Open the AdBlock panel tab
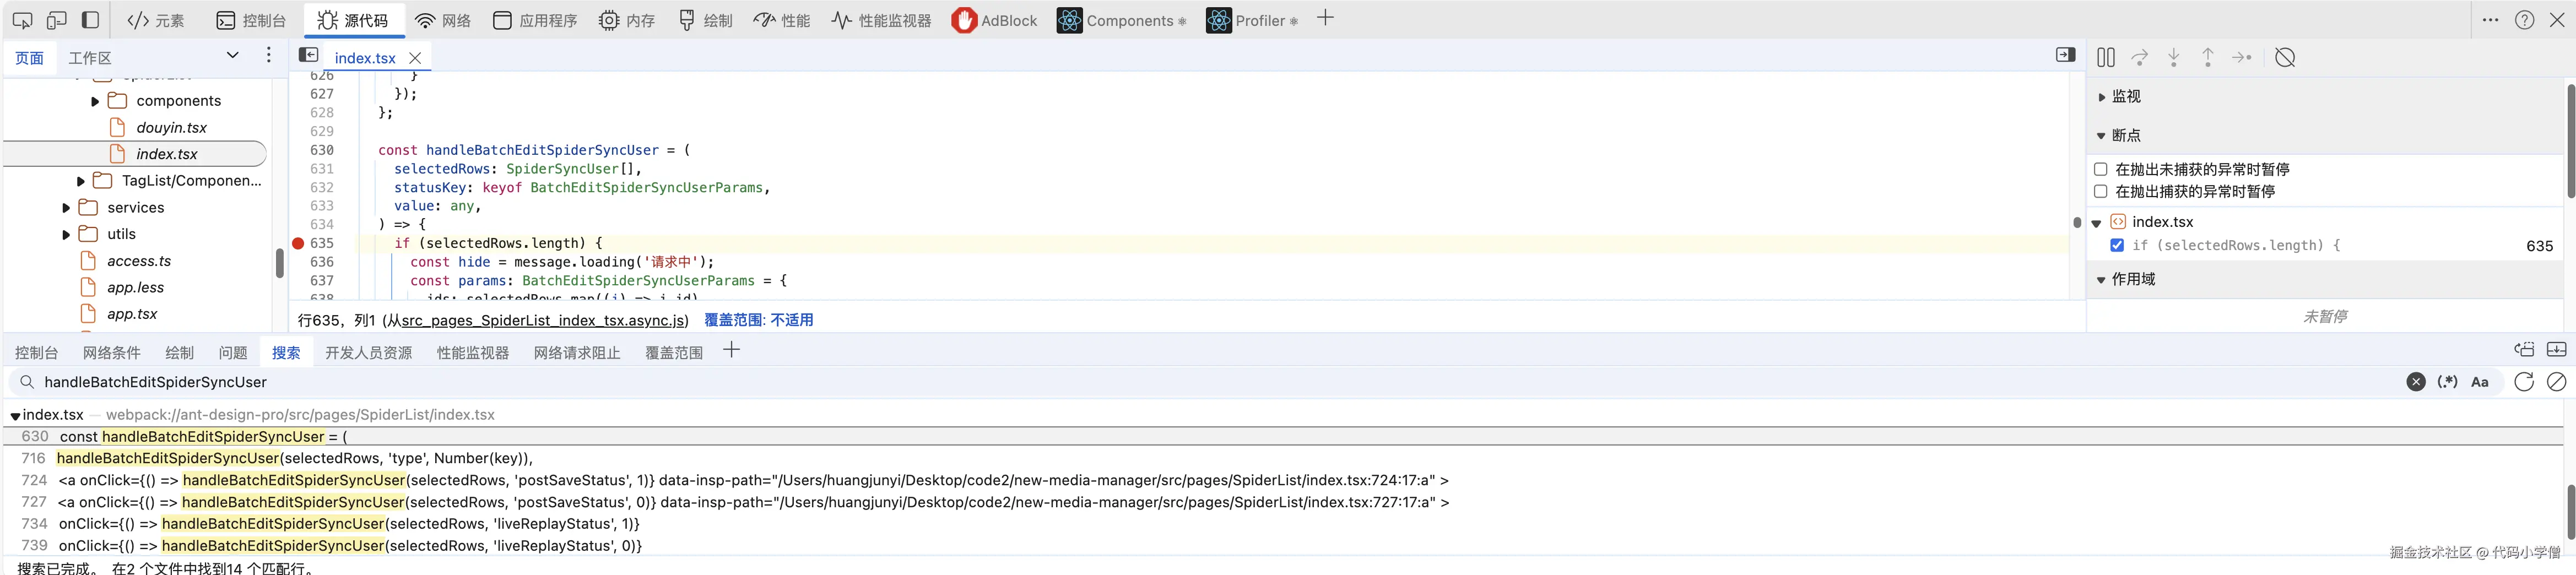The width and height of the screenshot is (2576, 575). [x=994, y=20]
